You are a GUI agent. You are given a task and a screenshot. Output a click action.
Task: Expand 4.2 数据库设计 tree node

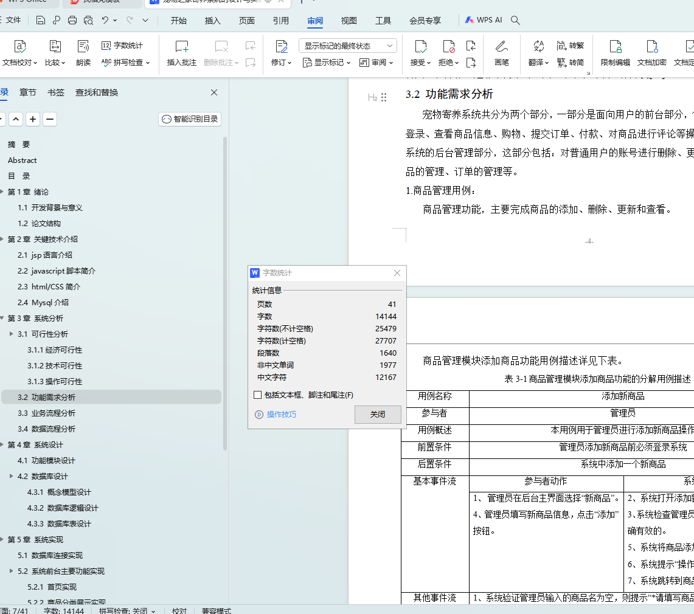click(x=11, y=477)
